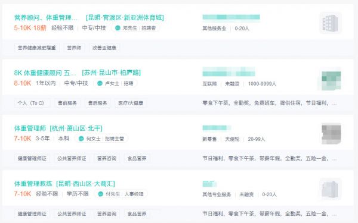Open 体重管理教练 job in 昆明·西山区·大商汇
This screenshot has width=358, height=223.
pos(64,183)
